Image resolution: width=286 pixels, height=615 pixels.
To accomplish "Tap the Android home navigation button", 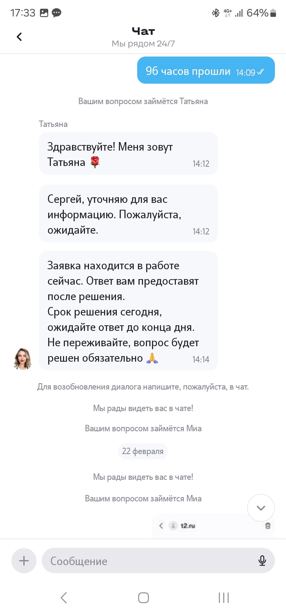I will (x=143, y=598).
